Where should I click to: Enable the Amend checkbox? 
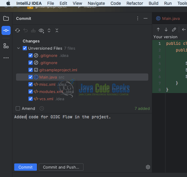tap(18, 108)
